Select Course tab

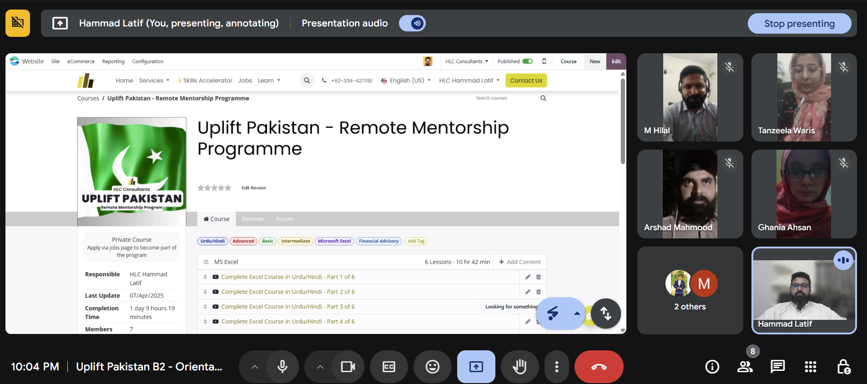click(217, 219)
